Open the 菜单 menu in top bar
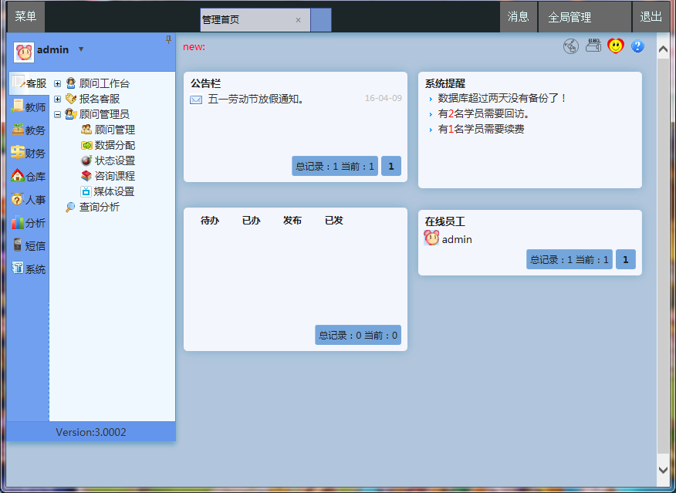Viewport: 676px width, 493px height. point(25,16)
